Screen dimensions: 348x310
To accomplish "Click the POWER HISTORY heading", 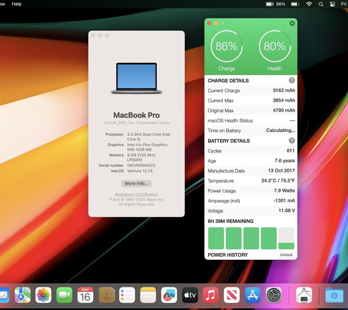I will click(x=228, y=255).
